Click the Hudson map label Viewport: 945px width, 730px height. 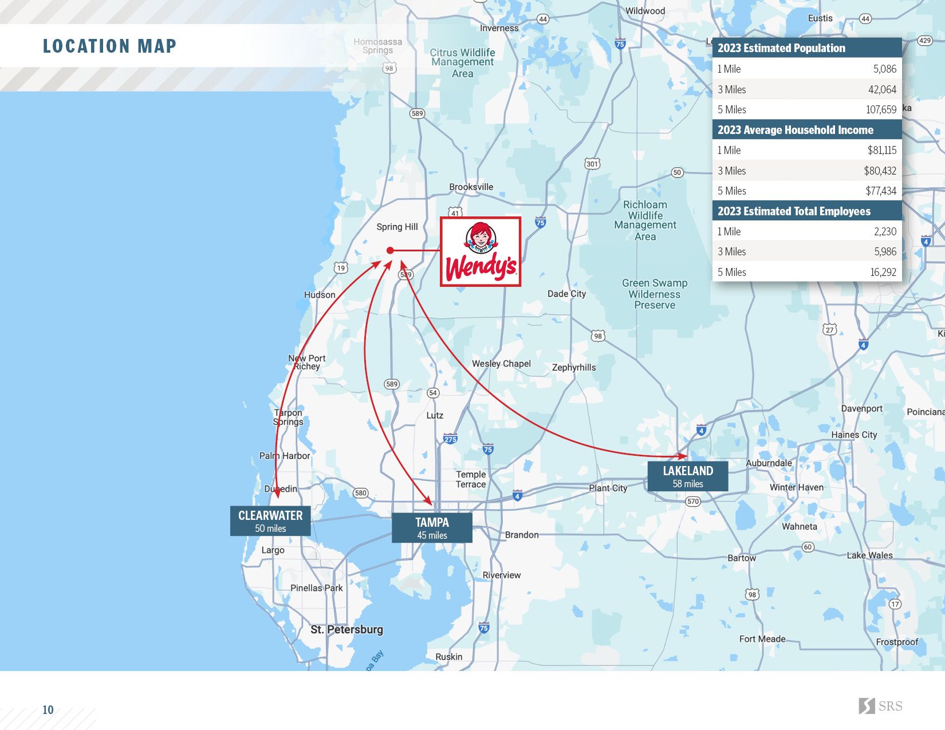(320, 295)
